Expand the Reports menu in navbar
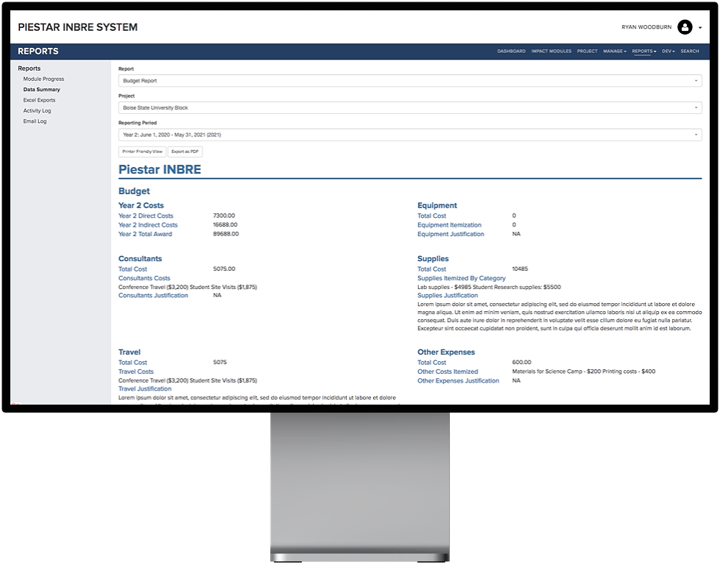Image resolution: width=720 pixels, height=565 pixels. click(x=643, y=51)
